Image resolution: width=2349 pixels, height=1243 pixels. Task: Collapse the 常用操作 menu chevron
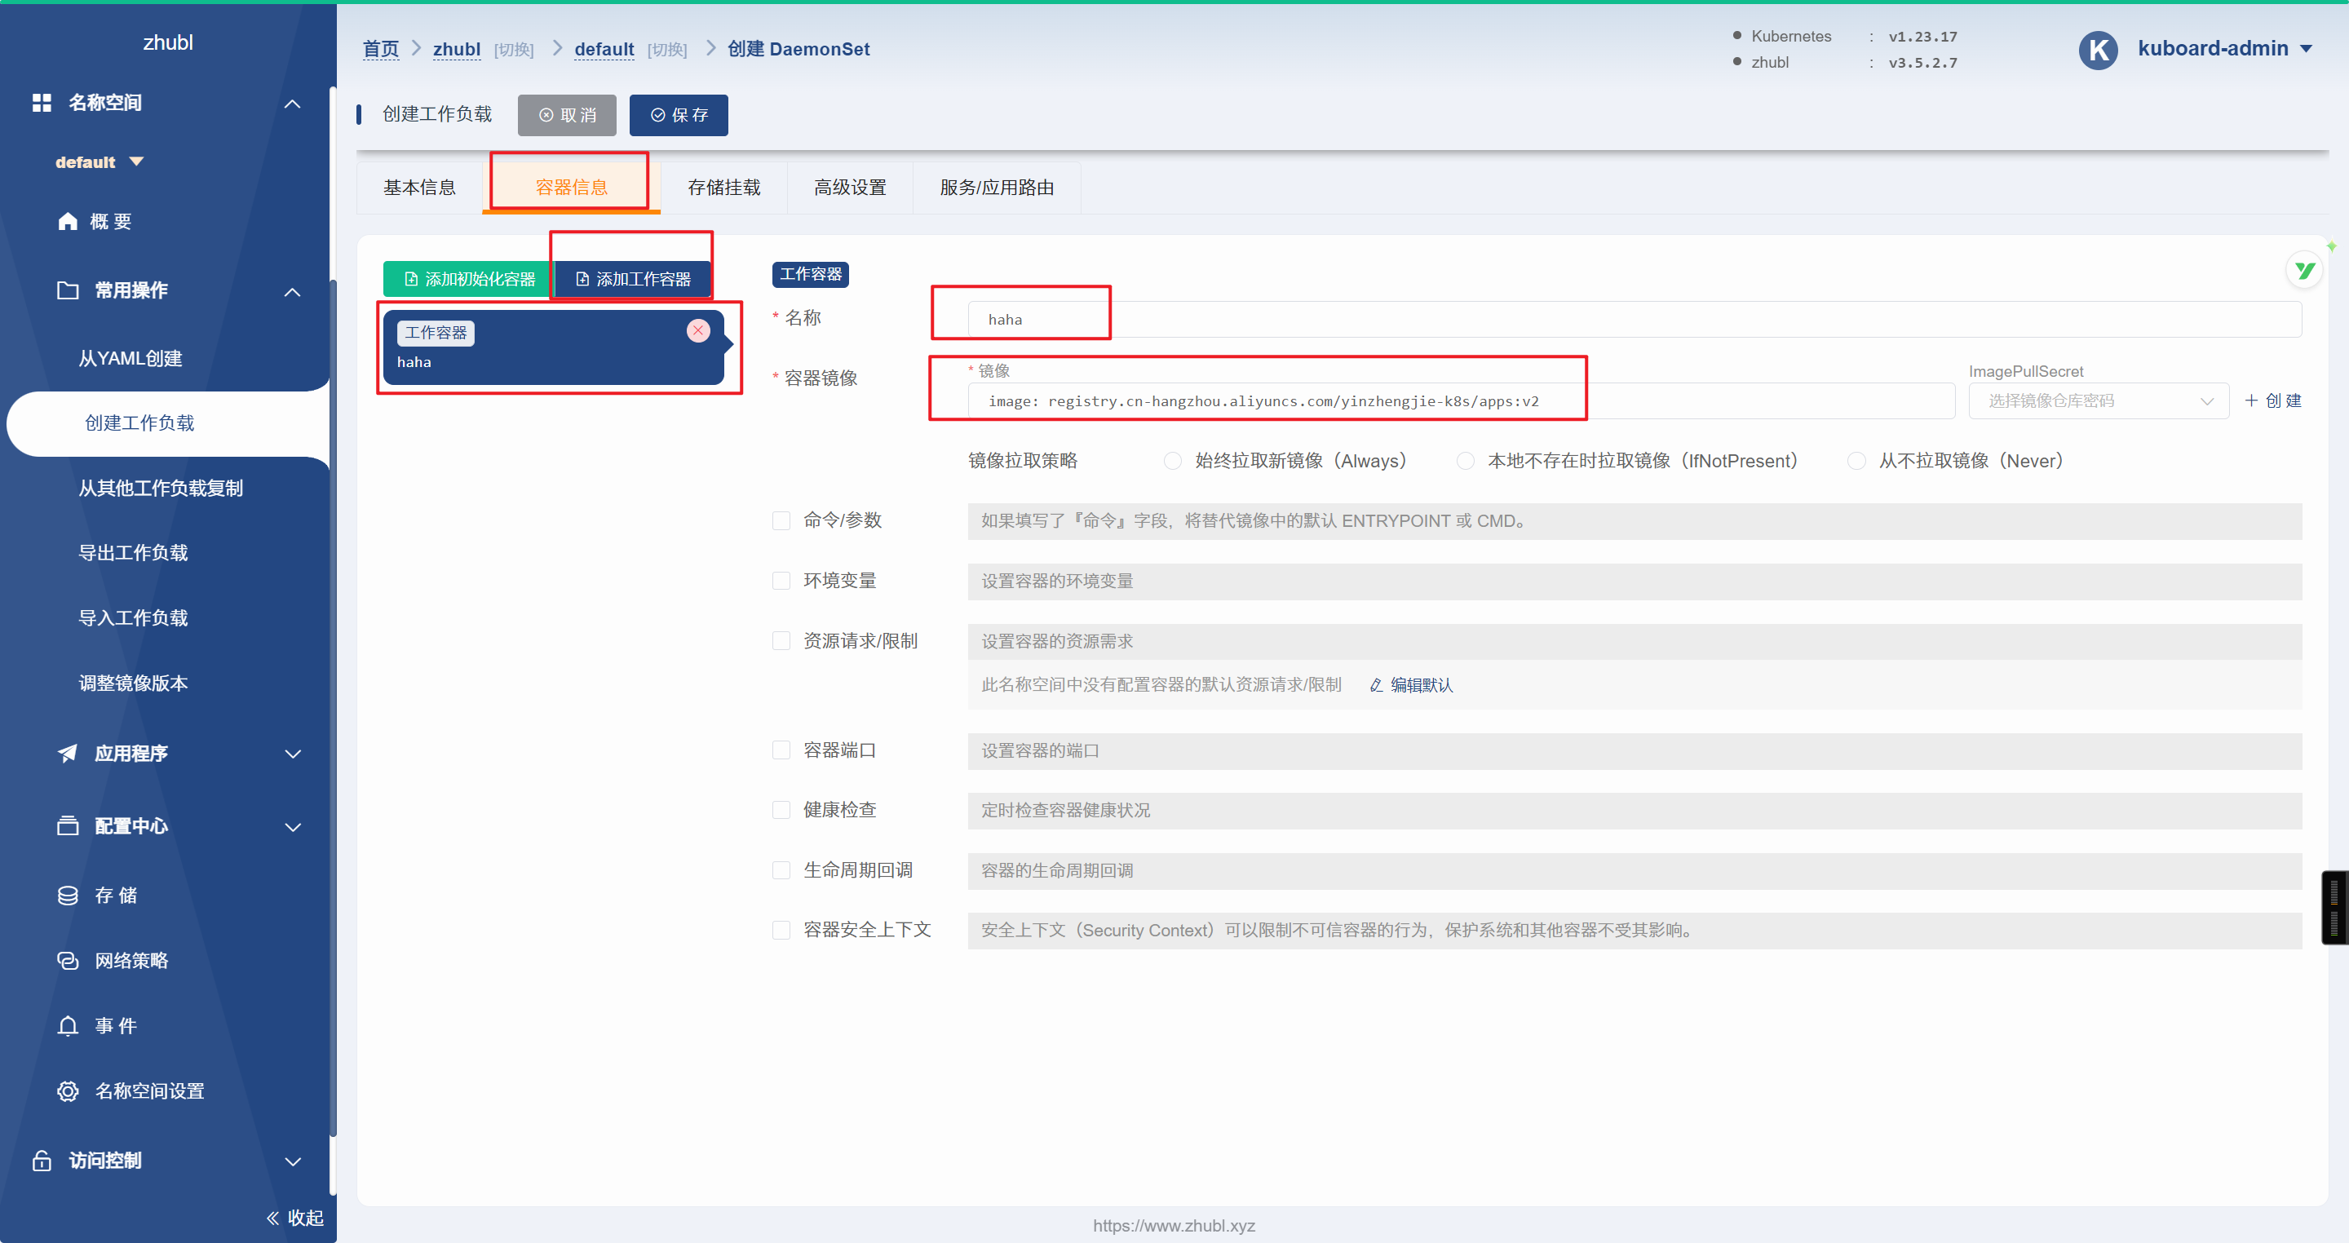point(292,292)
